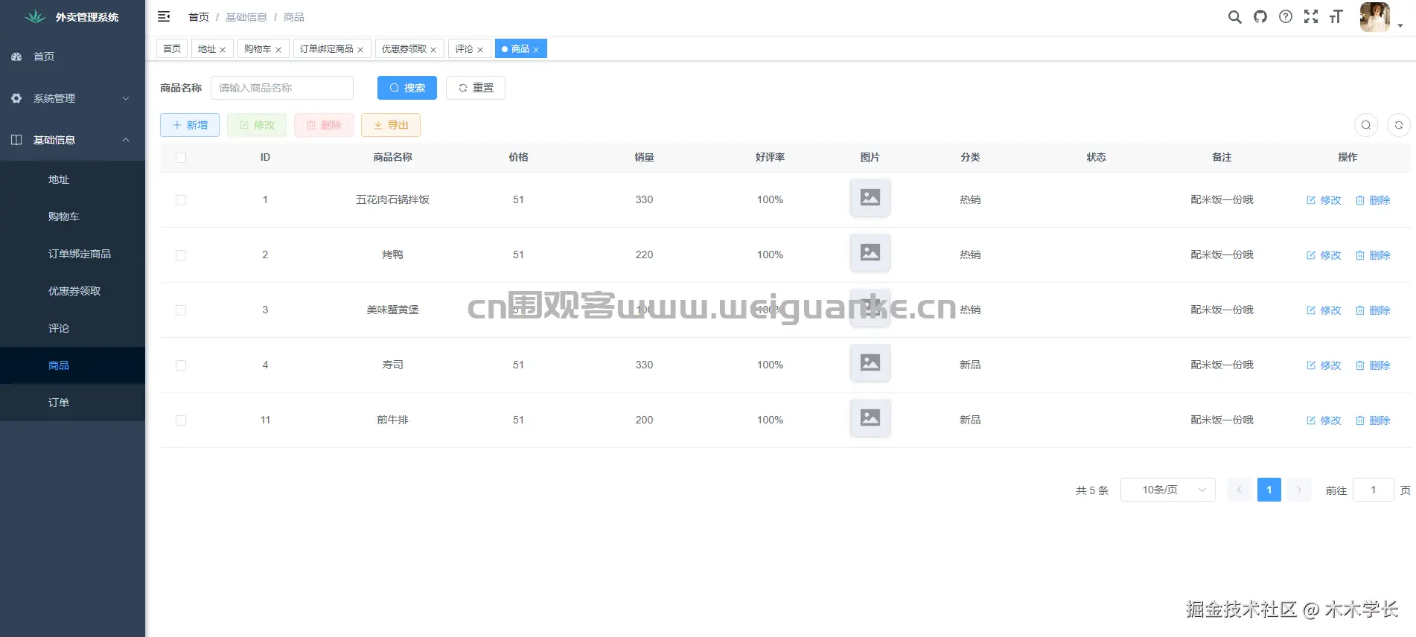Screen dimensions: 1416x637
Task: Open 订单 in the sidebar
Action: 72,403
